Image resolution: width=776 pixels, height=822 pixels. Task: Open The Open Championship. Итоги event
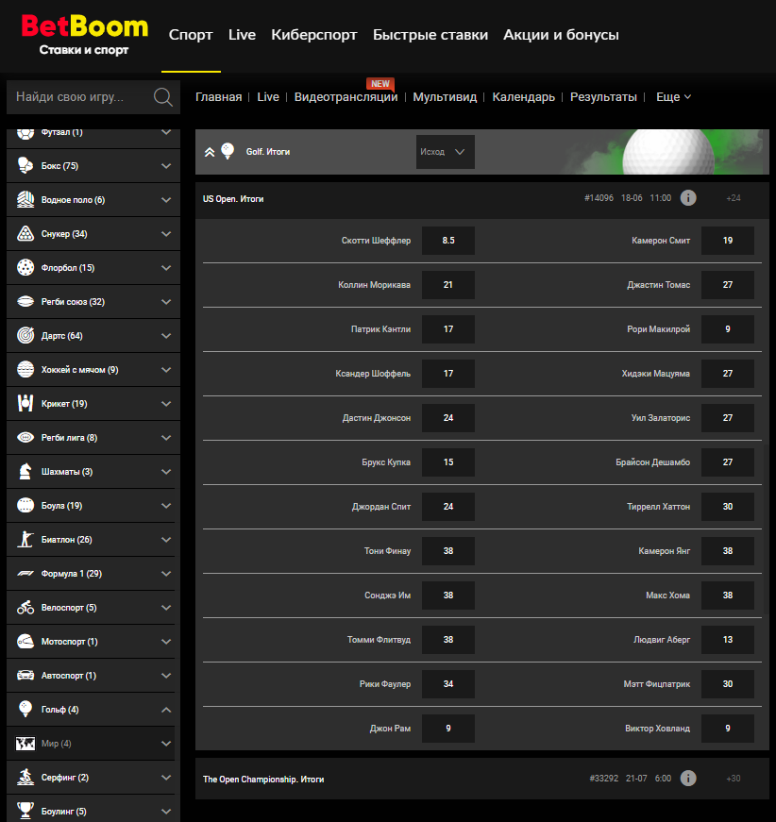click(263, 780)
